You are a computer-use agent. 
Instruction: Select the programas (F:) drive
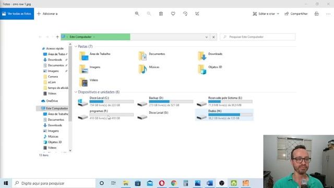tap(105, 115)
